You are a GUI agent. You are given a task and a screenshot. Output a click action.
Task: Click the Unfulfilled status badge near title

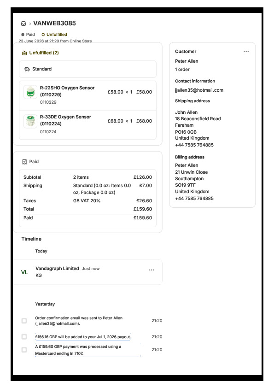tap(54, 35)
